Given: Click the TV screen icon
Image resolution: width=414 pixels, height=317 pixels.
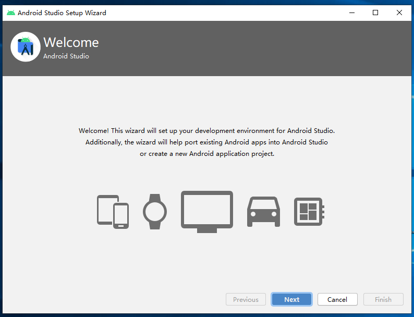Looking at the screenshot, I should click(207, 212).
